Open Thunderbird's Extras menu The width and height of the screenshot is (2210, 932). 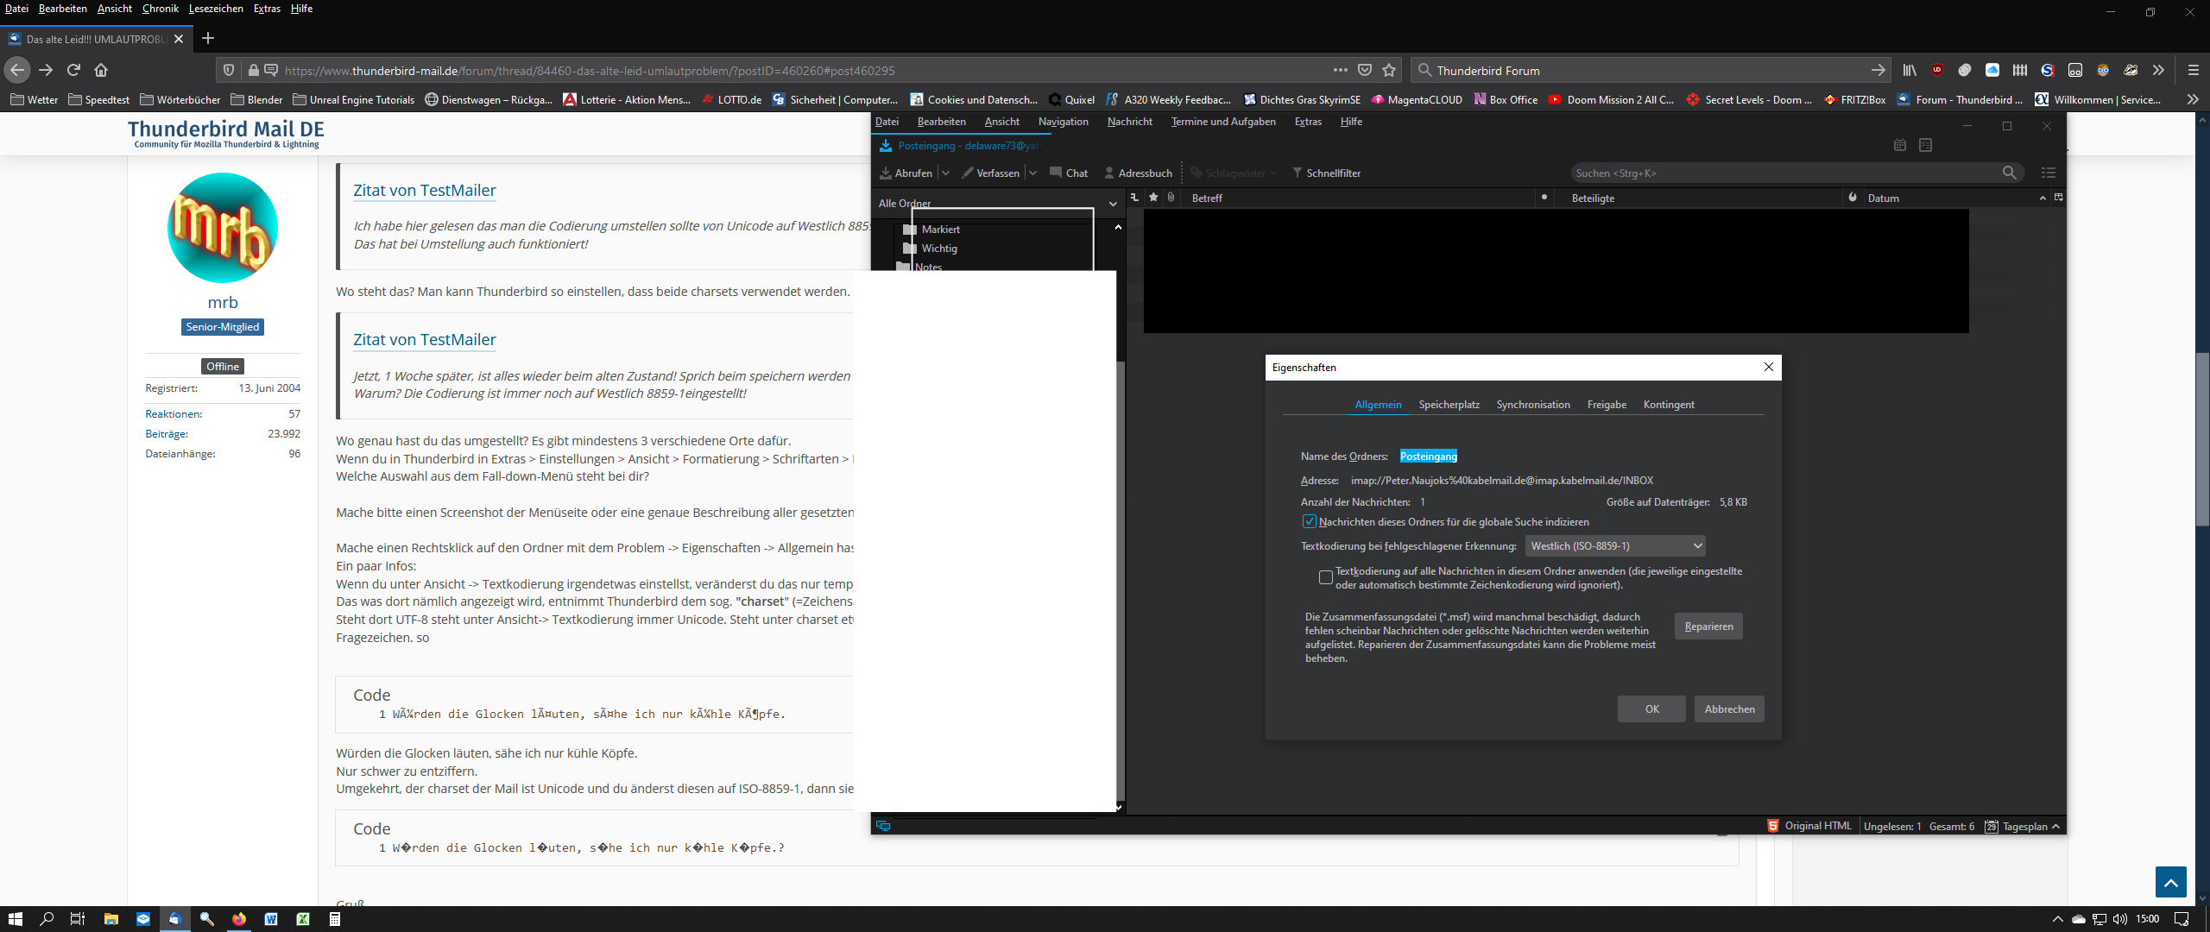[1307, 122]
